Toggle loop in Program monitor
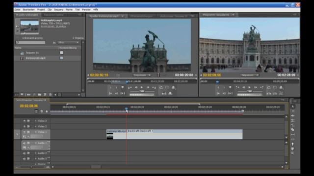314x176 pixels. (269, 88)
